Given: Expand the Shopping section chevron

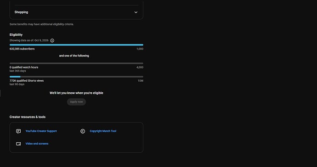Looking at the screenshot, I should pos(136,12).
